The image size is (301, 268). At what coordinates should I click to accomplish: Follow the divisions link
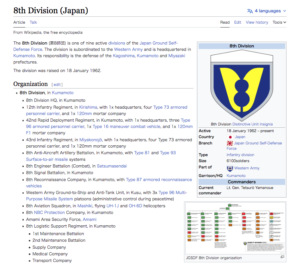(x=117, y=43)
